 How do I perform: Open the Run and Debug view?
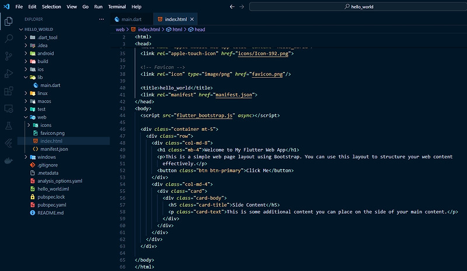[x=9, y=74]
